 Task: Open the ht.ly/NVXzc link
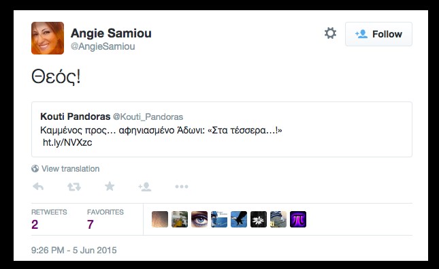click(67, 142)
